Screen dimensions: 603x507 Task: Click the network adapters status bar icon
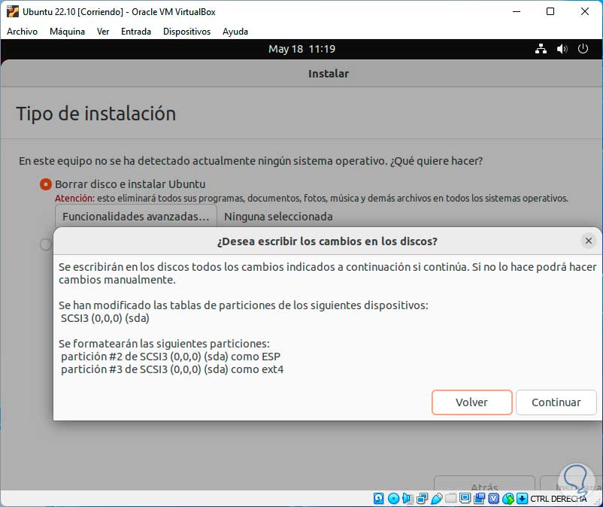click(x=422, y=499)
